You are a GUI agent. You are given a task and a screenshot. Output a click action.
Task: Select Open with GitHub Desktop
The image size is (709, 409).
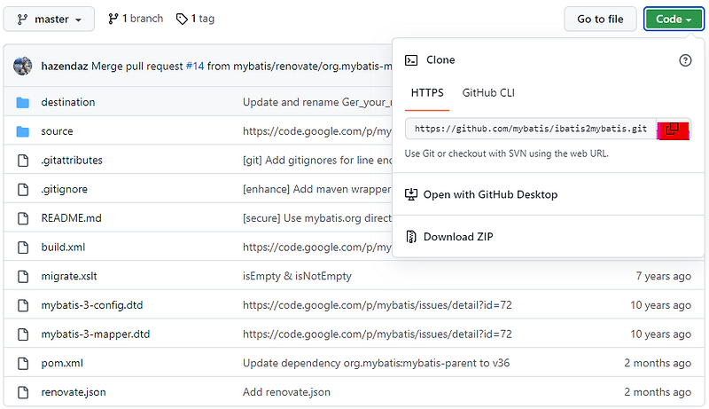(490, 194)
